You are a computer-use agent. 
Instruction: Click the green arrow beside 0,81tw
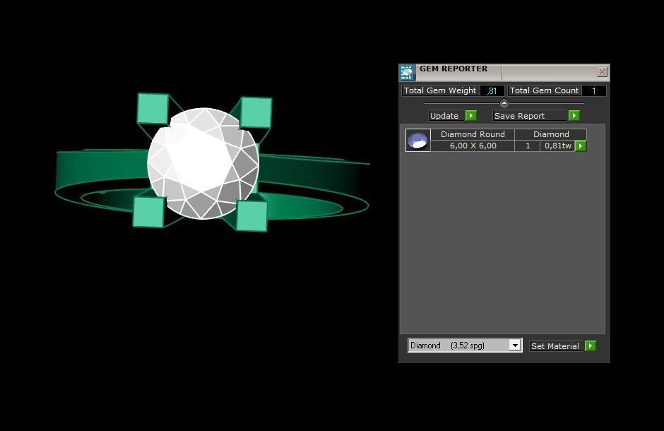tap(581, 146)
